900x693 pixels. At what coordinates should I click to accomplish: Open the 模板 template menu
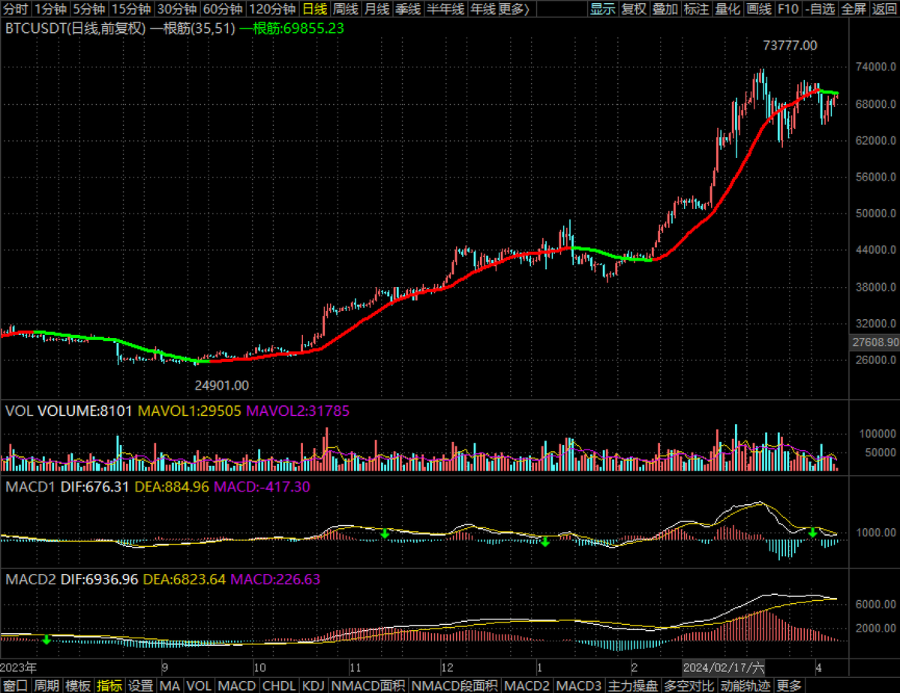tap(79, 686)
